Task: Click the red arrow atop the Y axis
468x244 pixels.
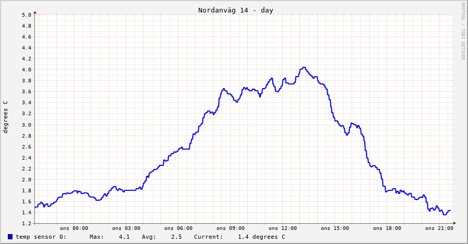Action: pyautogui.click(x=35, y=12)
